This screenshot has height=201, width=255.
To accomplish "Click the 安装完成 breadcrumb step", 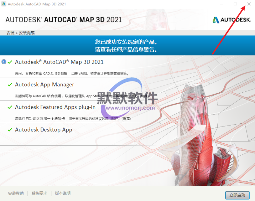I will pos(27,33).
